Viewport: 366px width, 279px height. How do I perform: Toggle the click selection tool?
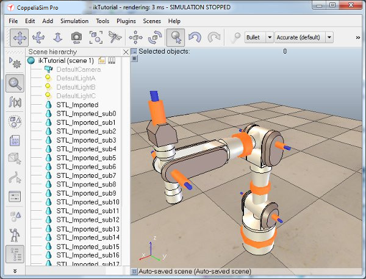[176, 37]
